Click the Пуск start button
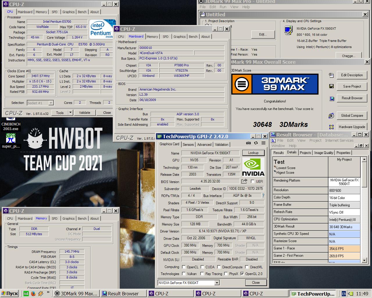 click(x=10, y=294)
